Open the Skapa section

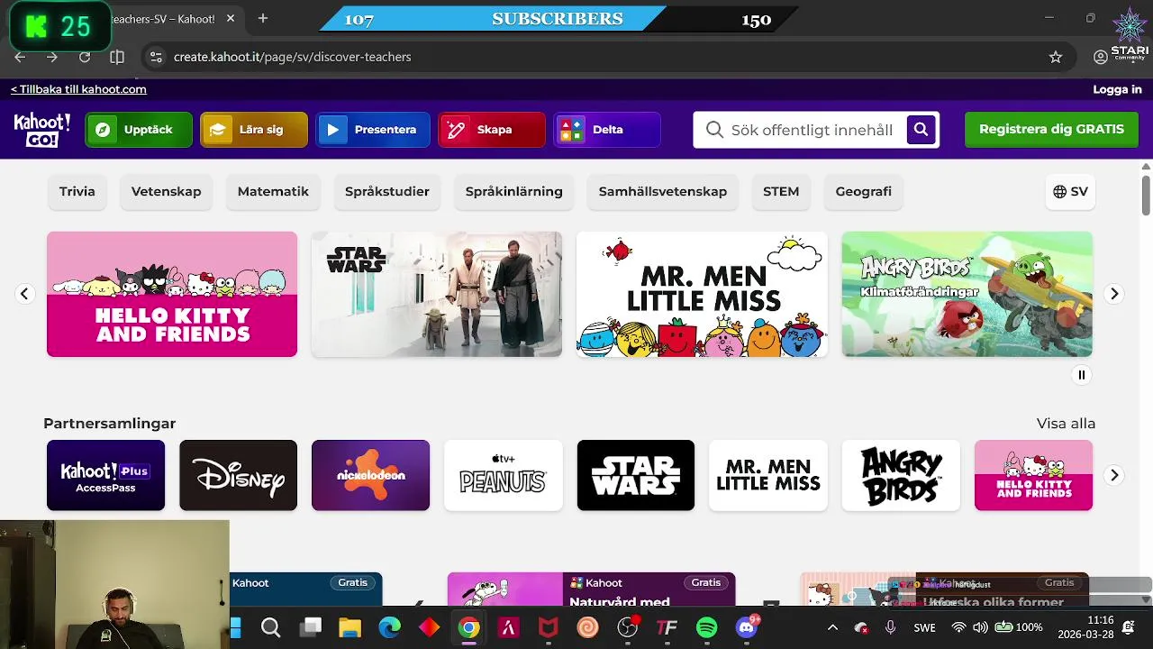492,130
